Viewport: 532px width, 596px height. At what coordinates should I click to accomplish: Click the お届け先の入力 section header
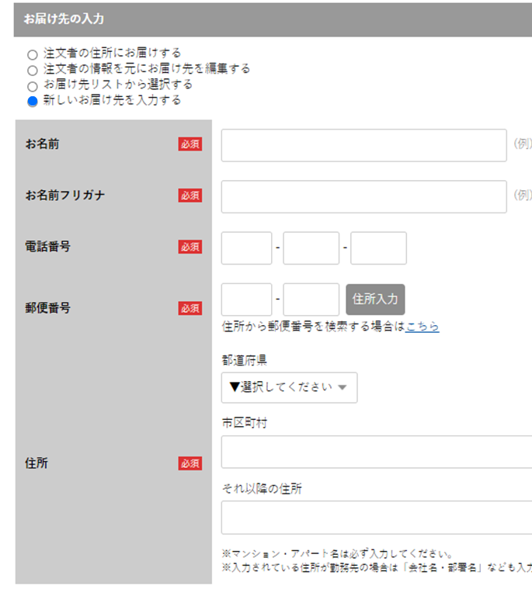(64, 19)
